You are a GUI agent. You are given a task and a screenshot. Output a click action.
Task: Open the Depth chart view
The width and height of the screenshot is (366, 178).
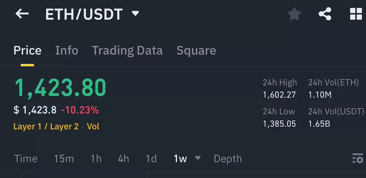[x=228, y=159]
